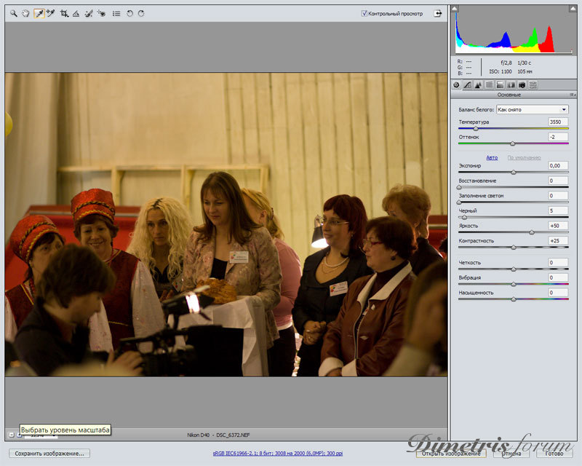This screenshot has width=582, height=466.
Task: Select the Zoom tool in the toolbar
Action: click(13, 13)
